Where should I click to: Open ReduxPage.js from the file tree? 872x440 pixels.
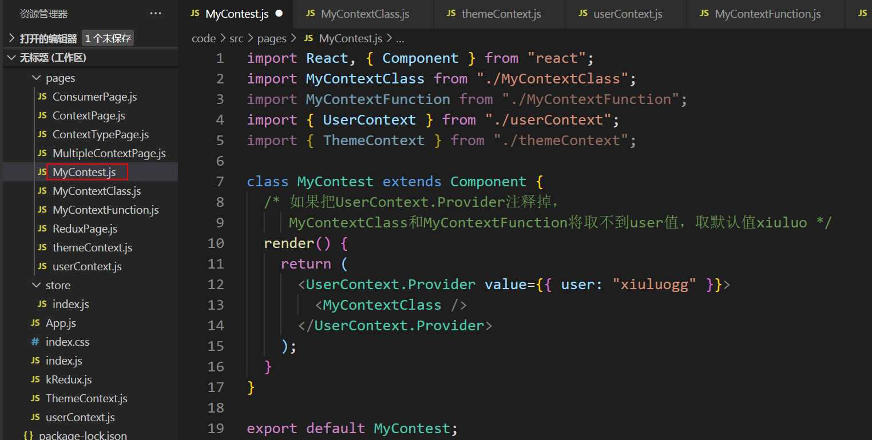point(85,229)
